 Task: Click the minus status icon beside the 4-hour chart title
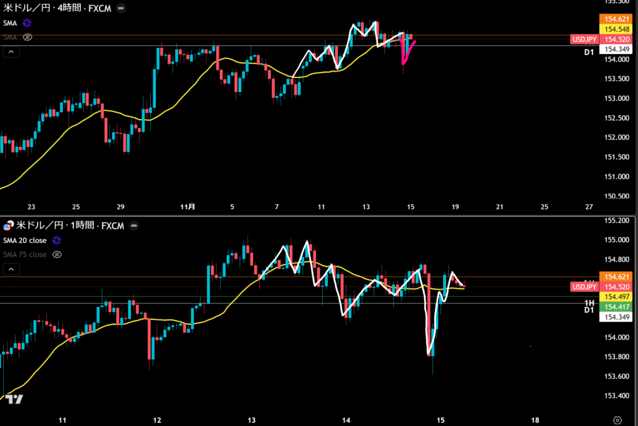(x=120, y=8)
